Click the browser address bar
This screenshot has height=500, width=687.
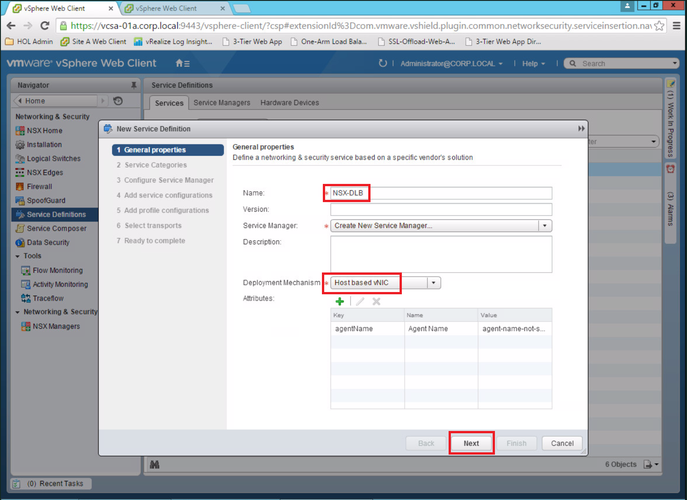coord(361,26)
